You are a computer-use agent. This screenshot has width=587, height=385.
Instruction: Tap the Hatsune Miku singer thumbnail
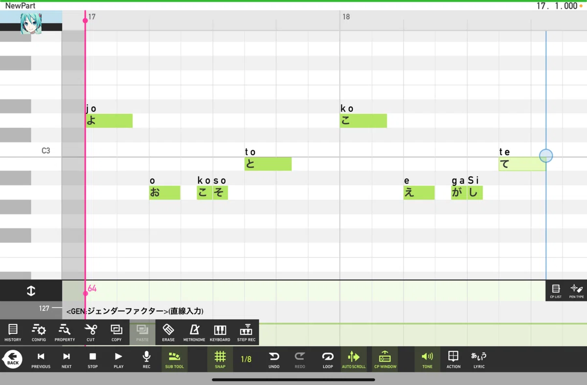31,23
